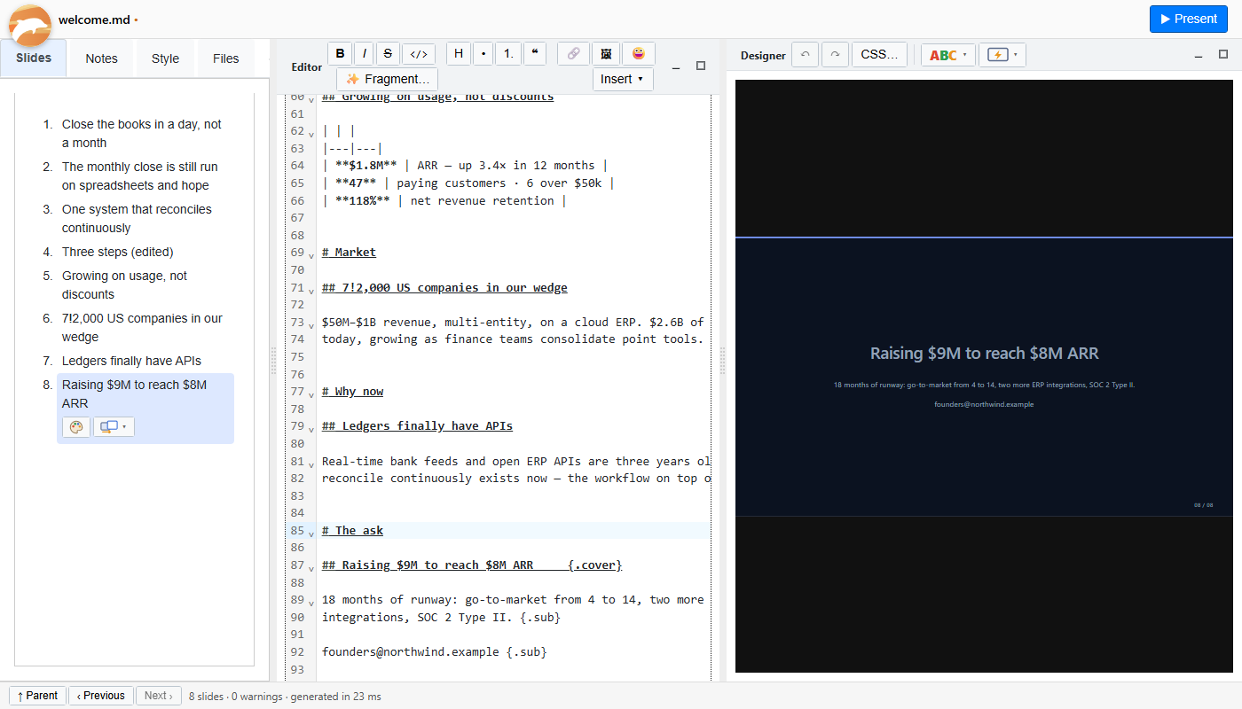Open the Insert dropdown menu

623,79
